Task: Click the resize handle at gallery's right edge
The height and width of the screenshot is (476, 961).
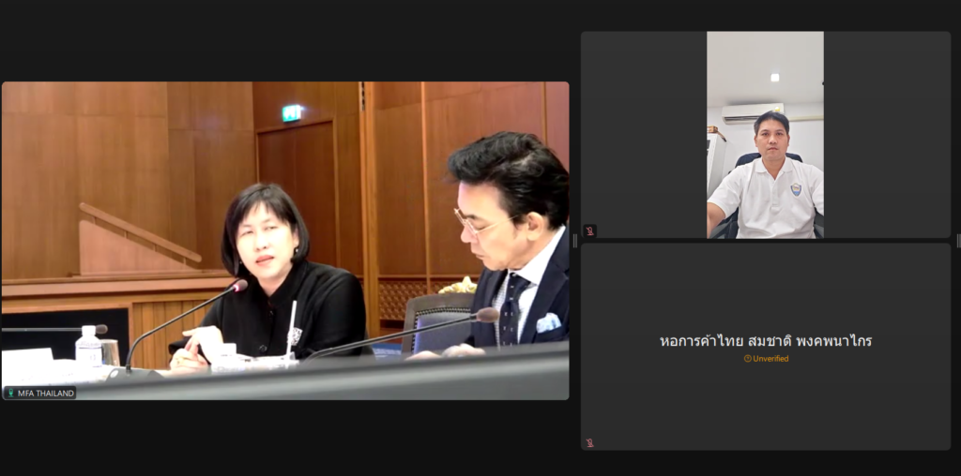Action: click(956, 241)
